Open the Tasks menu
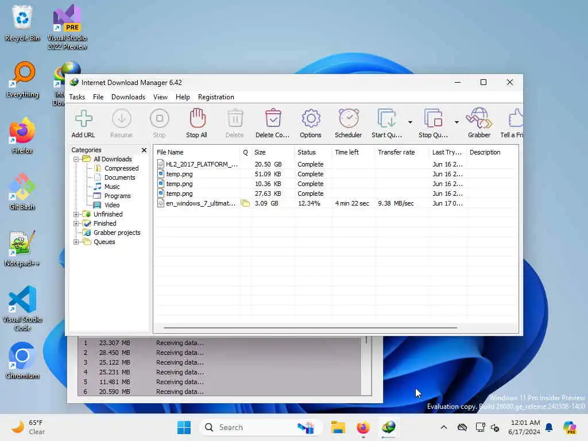This screenshot has width=588, height=441. click(77, 96)
